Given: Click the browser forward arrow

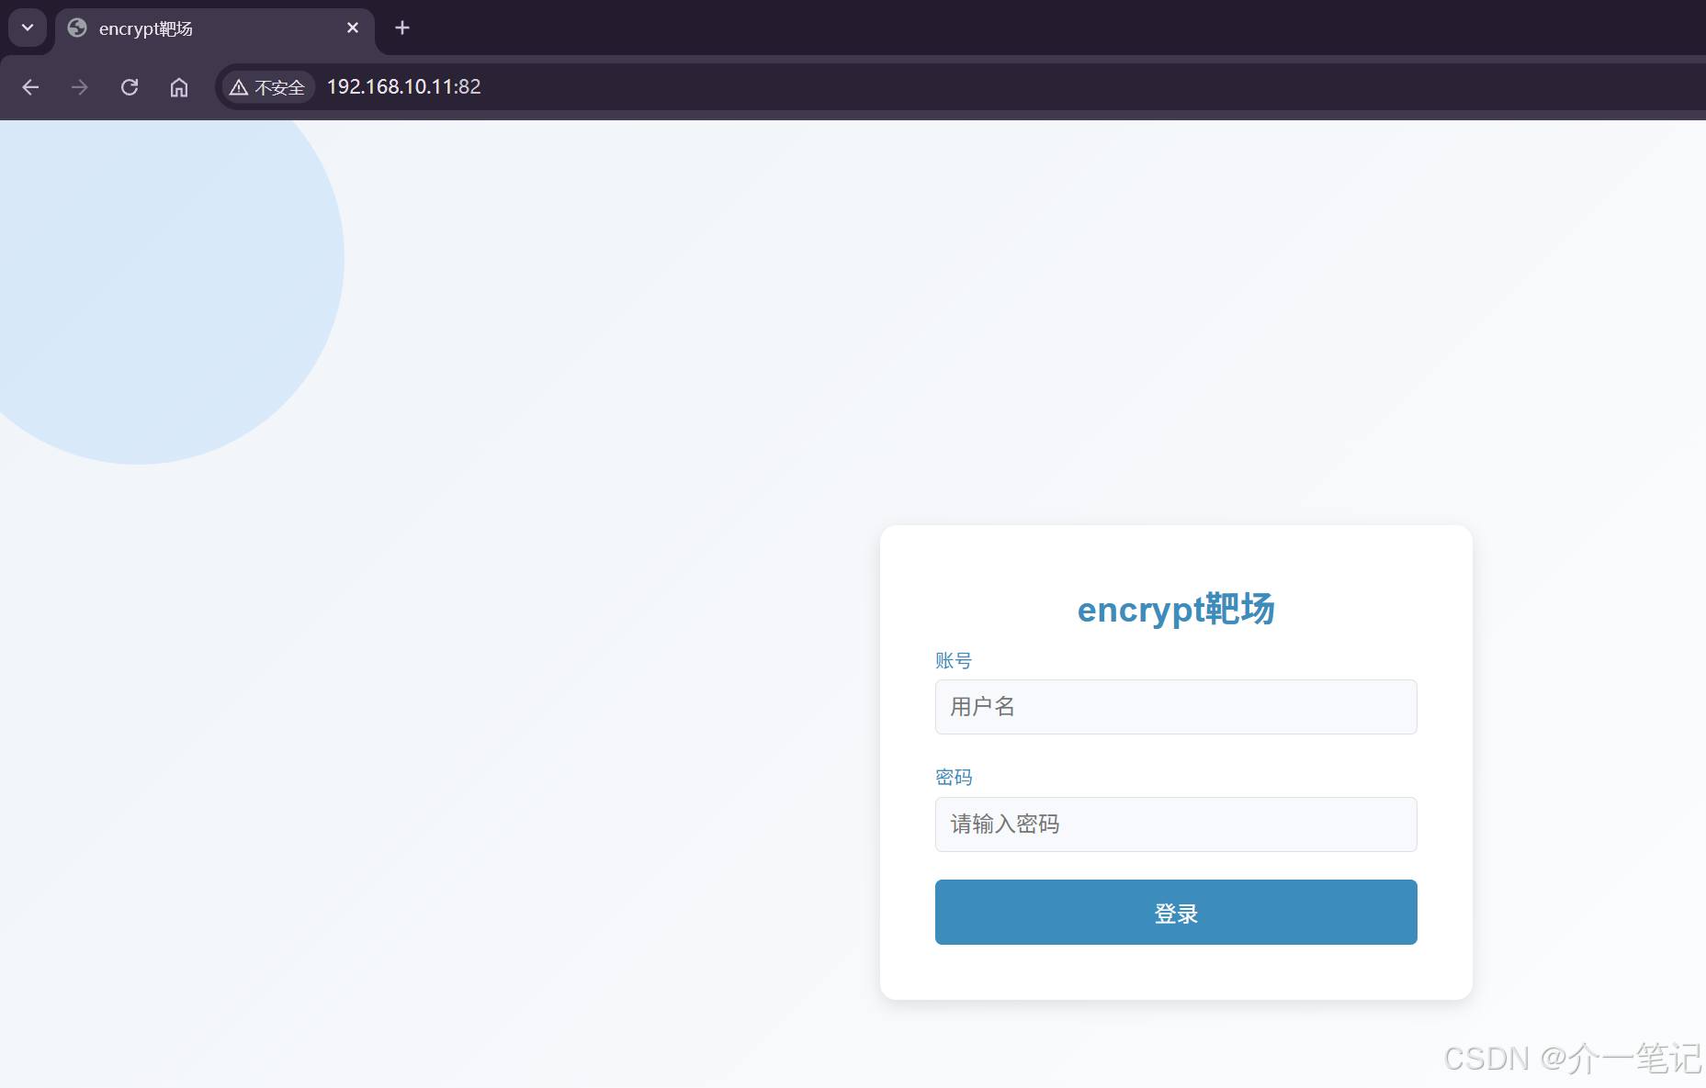Looking at the screenshot, I should pos(79,87).
